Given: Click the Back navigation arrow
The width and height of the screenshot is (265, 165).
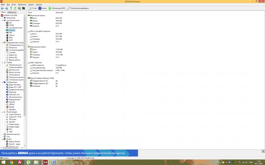Looking at the screenshot, I should coord(2,8).
